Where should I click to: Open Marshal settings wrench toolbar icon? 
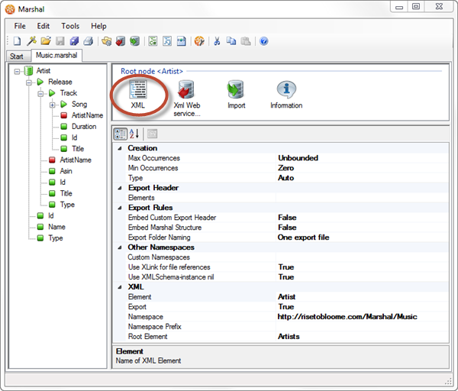[199, 41]
